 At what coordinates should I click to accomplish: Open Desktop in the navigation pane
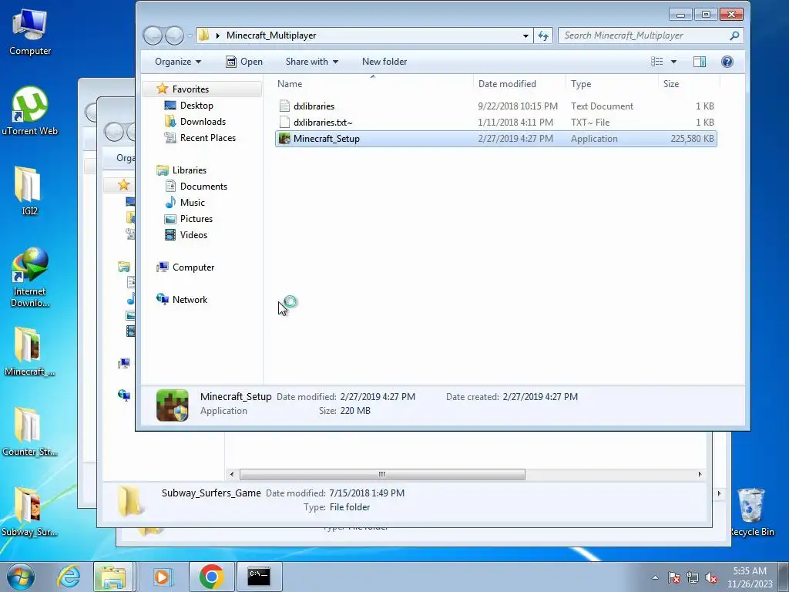click(x=196, y=105)
